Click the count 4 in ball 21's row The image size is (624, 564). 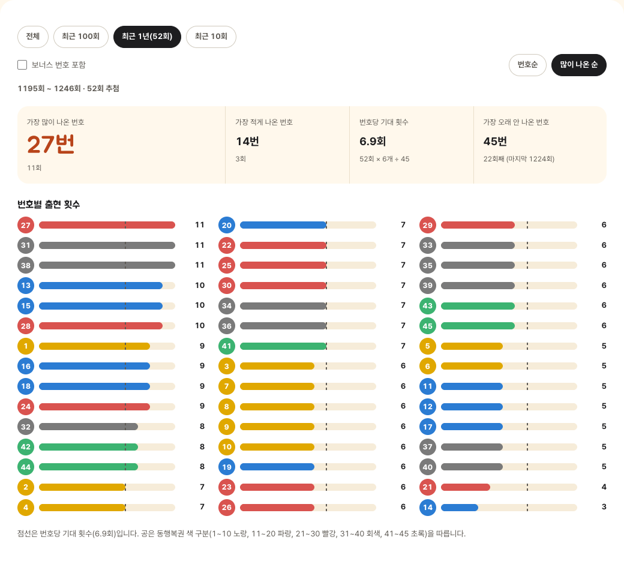point(604,487)
